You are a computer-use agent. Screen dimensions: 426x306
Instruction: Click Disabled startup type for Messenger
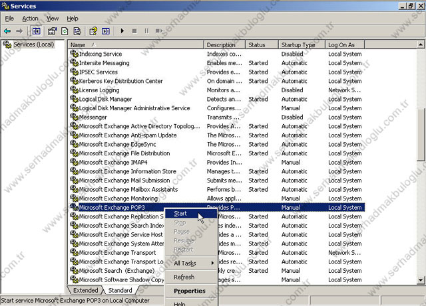[x=292, y=117]
